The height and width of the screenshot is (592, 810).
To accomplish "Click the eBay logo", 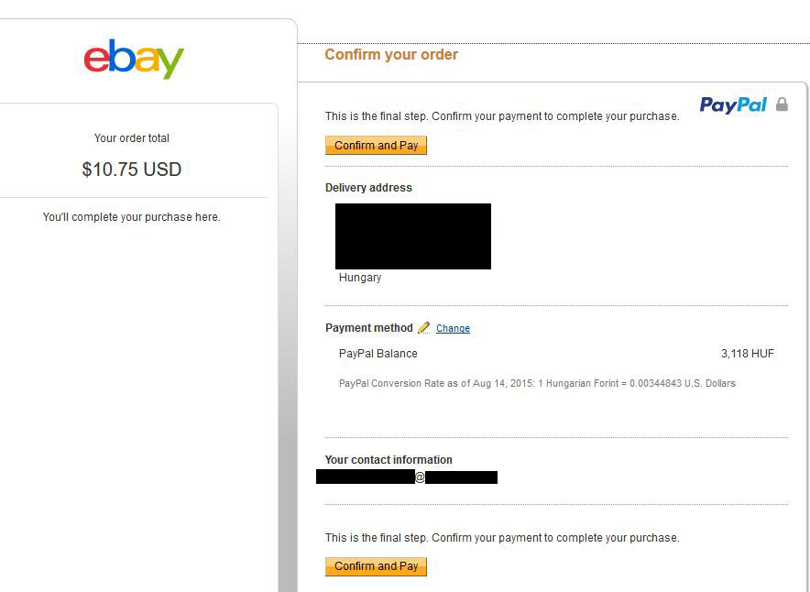I will click(x=134, y=59).
